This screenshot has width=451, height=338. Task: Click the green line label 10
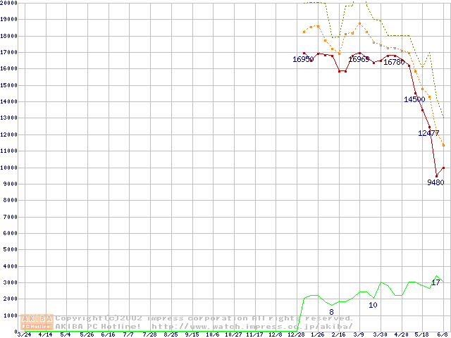[373, 305]
